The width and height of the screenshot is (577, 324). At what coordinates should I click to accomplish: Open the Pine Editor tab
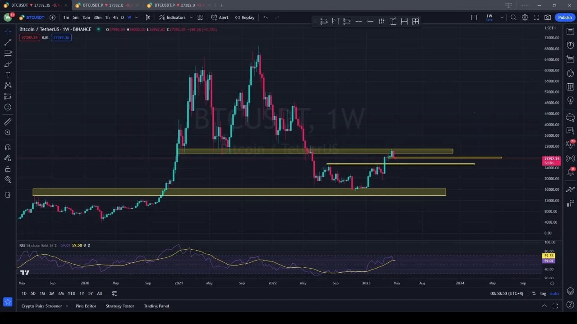[86, 306]
